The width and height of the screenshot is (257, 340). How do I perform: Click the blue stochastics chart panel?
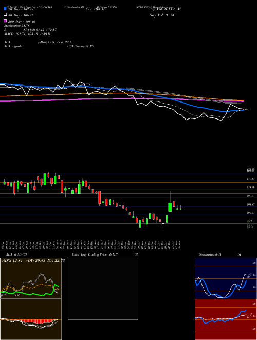(226, 278)
